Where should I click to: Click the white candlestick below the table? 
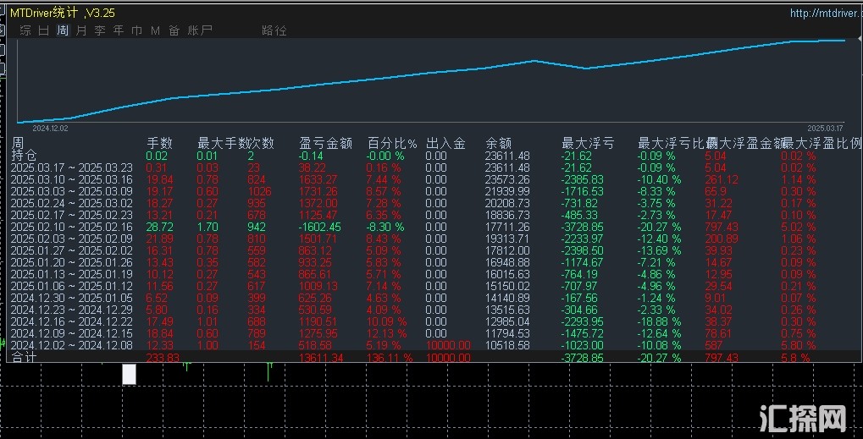pos(129,374)
